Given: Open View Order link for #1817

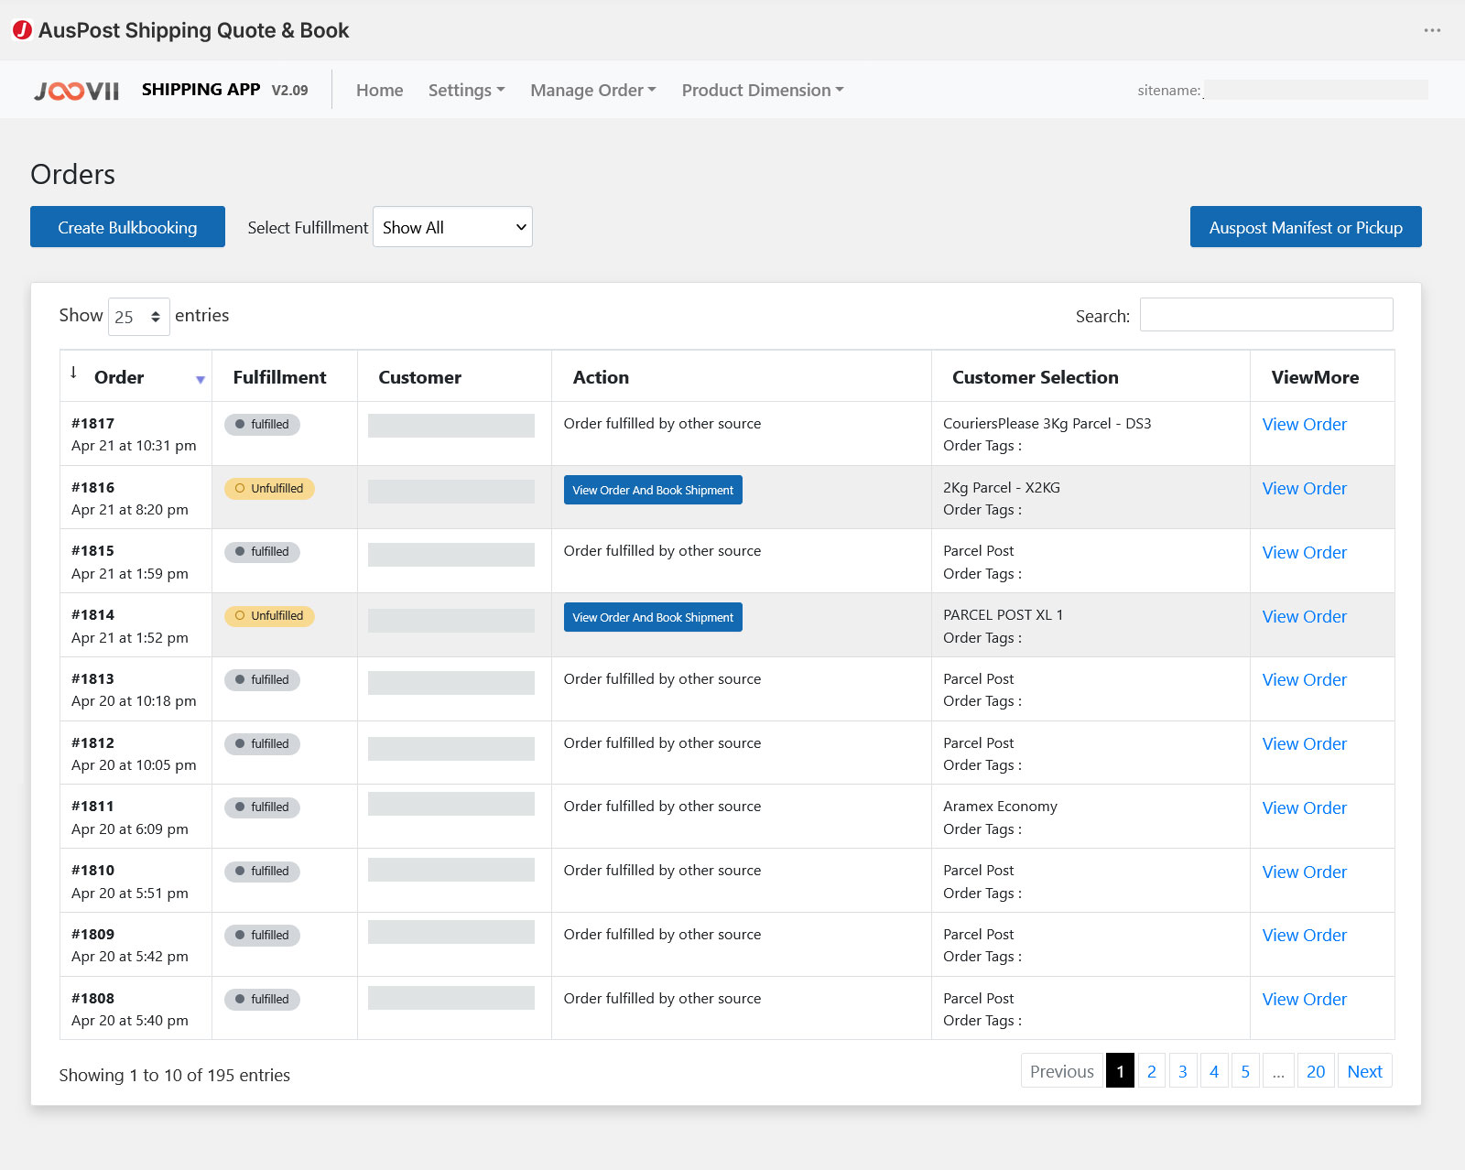Looking at the screenshot, I should coord(1304,425).
